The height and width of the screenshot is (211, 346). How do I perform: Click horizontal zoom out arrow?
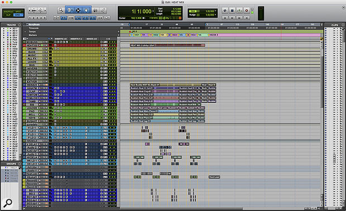[x=30, y=11]
